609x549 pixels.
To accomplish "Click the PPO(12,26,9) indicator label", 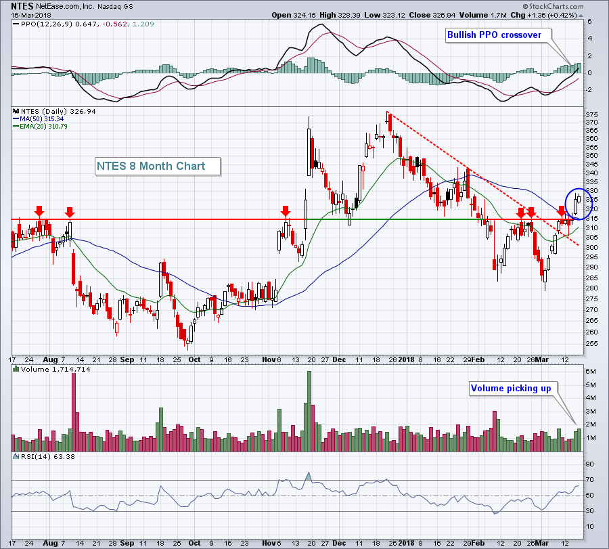I will 47,24.
